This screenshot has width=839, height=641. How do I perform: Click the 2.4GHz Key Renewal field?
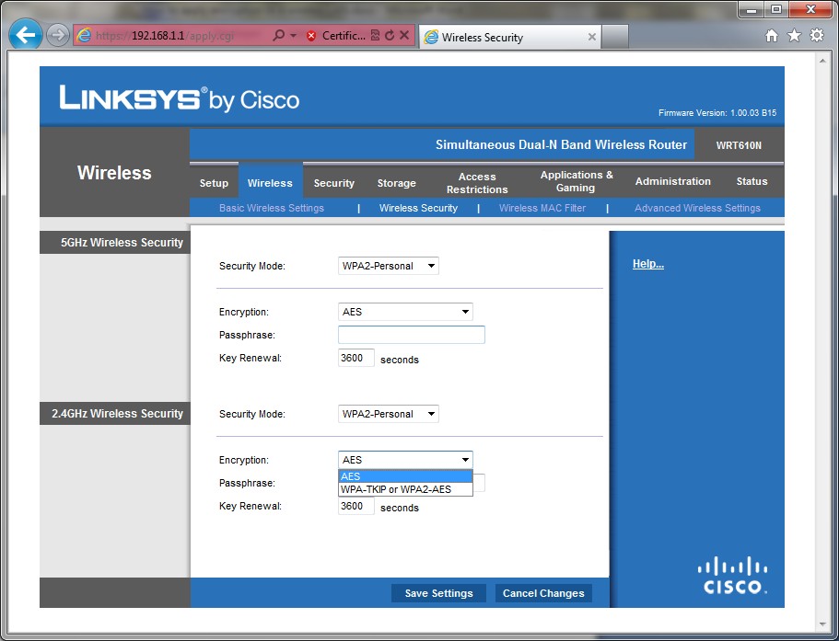(x=355, y=506)
